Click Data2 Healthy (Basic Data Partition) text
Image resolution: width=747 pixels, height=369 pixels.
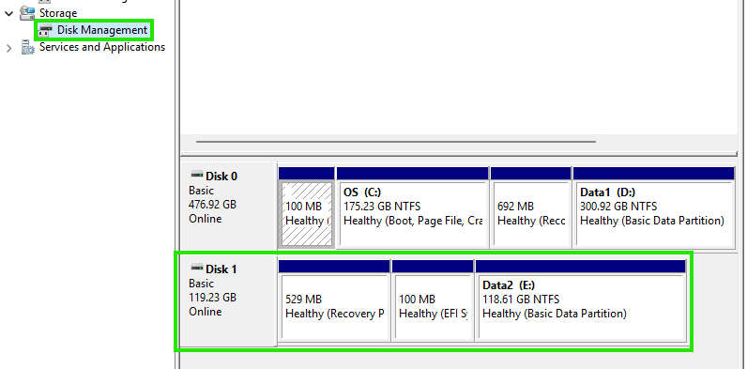click(554, 314)
